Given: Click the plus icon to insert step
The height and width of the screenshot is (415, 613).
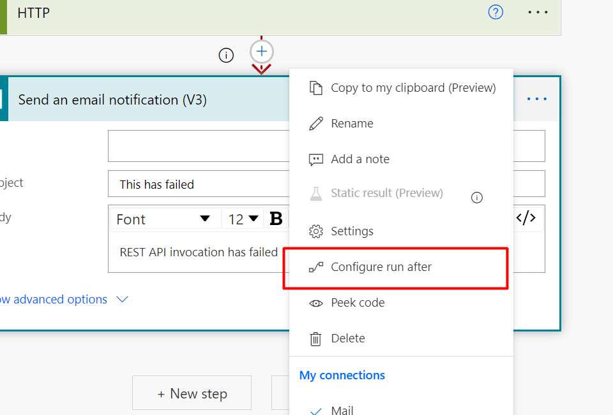Looking at the screenshot, I should (x=262, y=51).
